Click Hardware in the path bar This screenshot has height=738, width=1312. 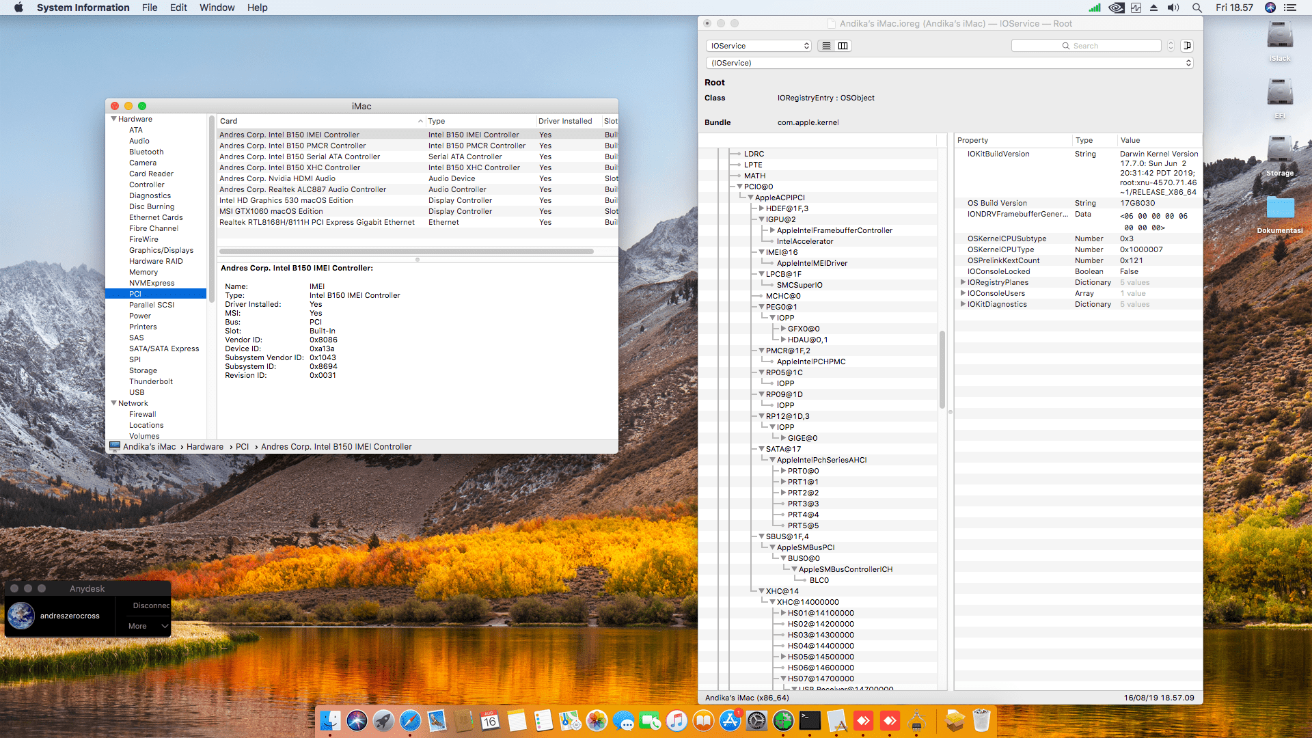point(205,447)
